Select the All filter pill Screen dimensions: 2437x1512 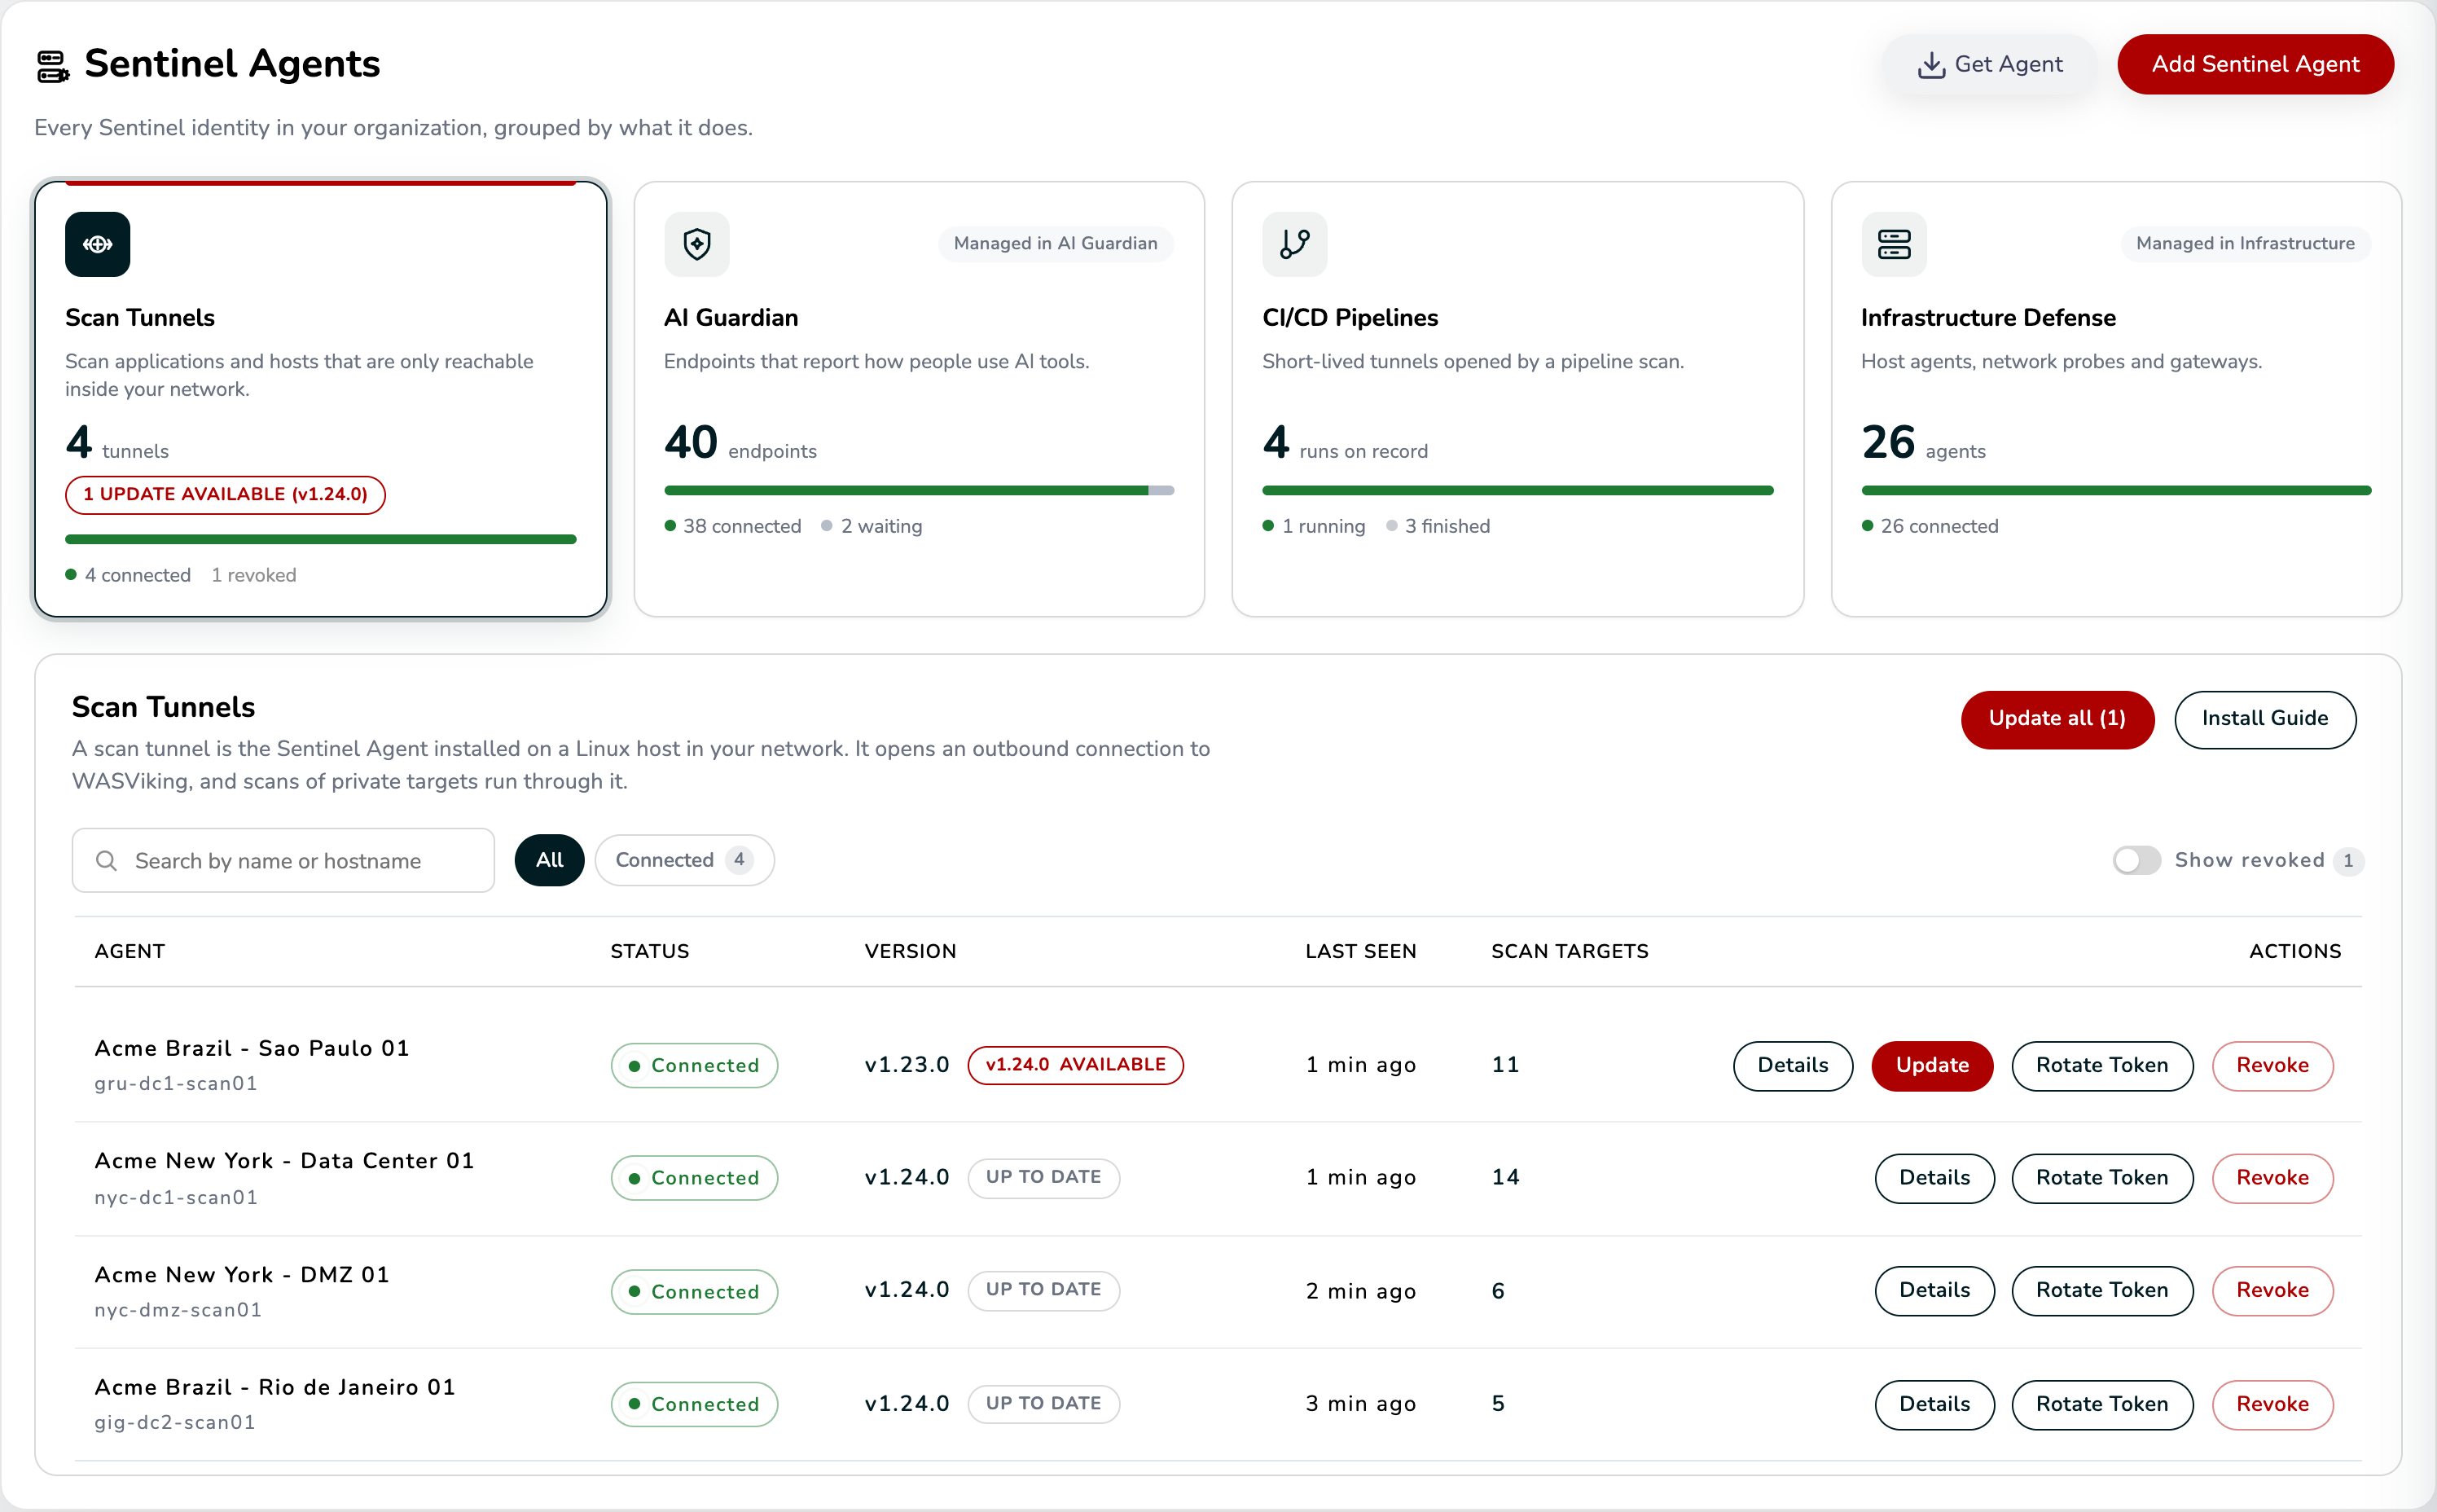[x=549, y=860]
